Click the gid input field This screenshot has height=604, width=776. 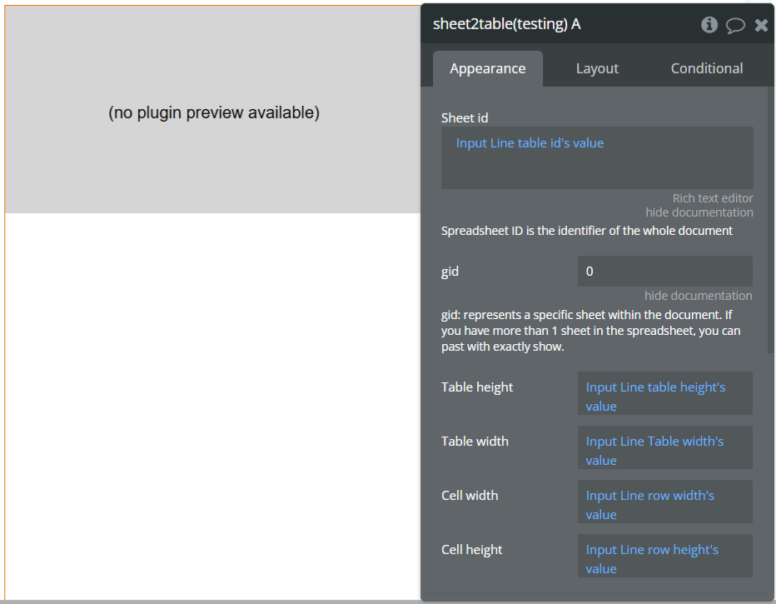click(664, 272)
